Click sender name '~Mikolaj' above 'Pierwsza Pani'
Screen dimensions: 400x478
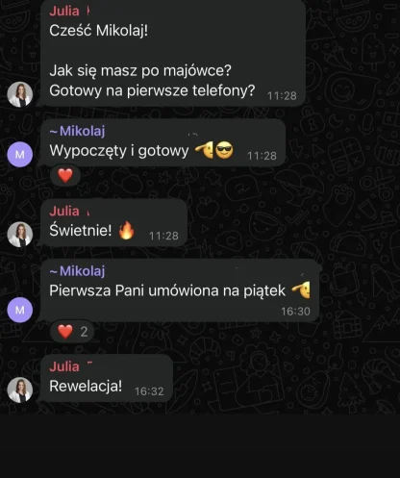pyautogui.click(x=77, y=271)
